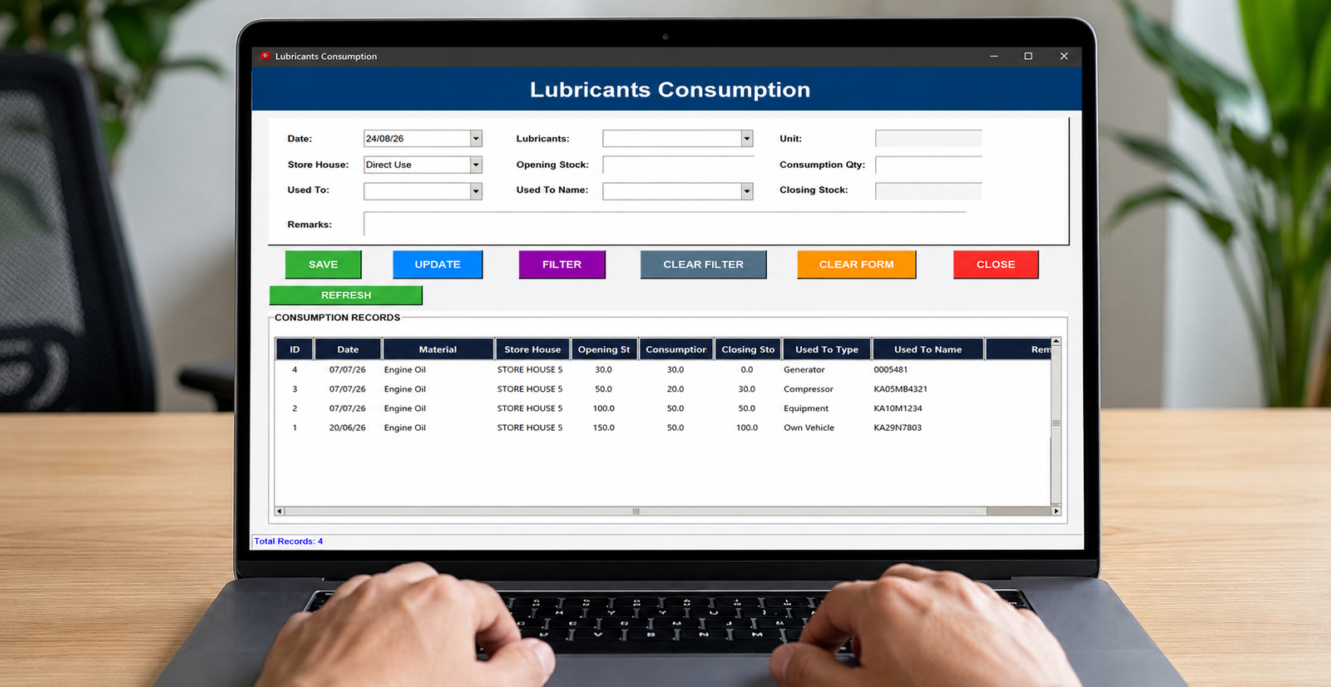Open the Used To Name dropdown
Viewport: 1331px width, 687px height.
747,191
